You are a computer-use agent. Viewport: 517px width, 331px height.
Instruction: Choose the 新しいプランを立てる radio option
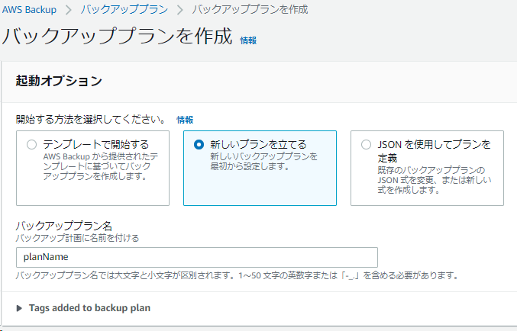[x=199, y=144]
